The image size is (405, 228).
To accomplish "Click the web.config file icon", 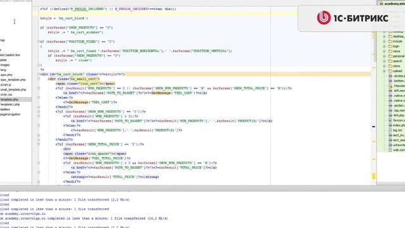I will (x=390, y=150).
